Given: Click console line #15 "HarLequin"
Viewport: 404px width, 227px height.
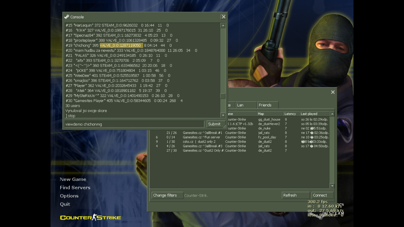Looking at the screenshot, I should point(117,25).
